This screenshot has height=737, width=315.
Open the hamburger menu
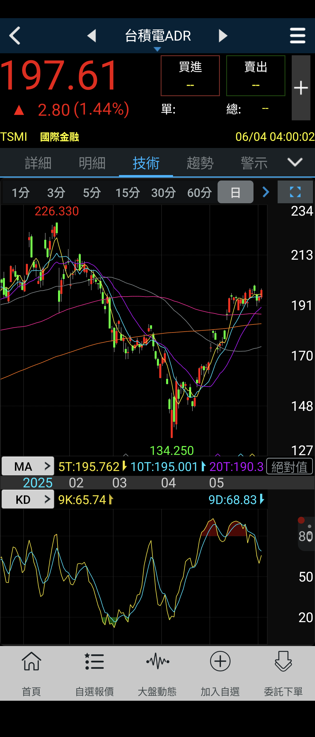coord(297,36)
